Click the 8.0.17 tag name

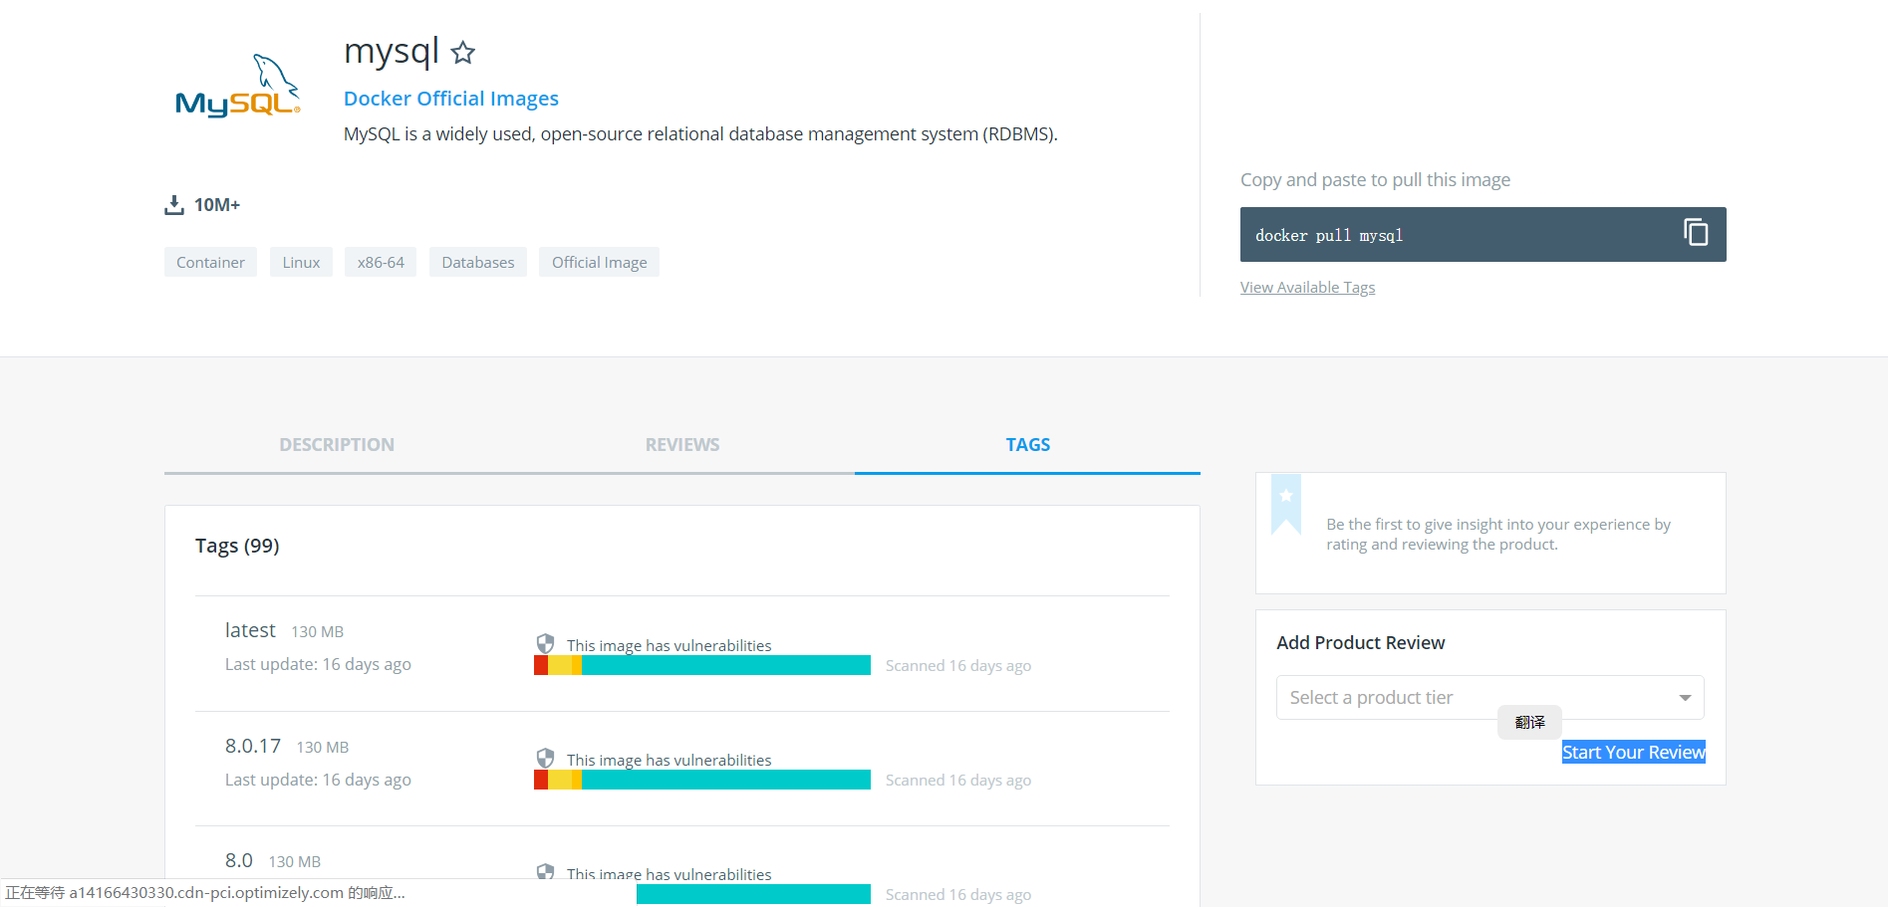pyautogui.click(x=253, y=746)
